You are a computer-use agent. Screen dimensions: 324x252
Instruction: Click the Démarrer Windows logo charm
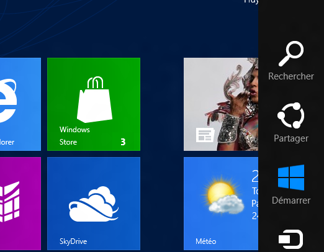click(x=291, y=178)
